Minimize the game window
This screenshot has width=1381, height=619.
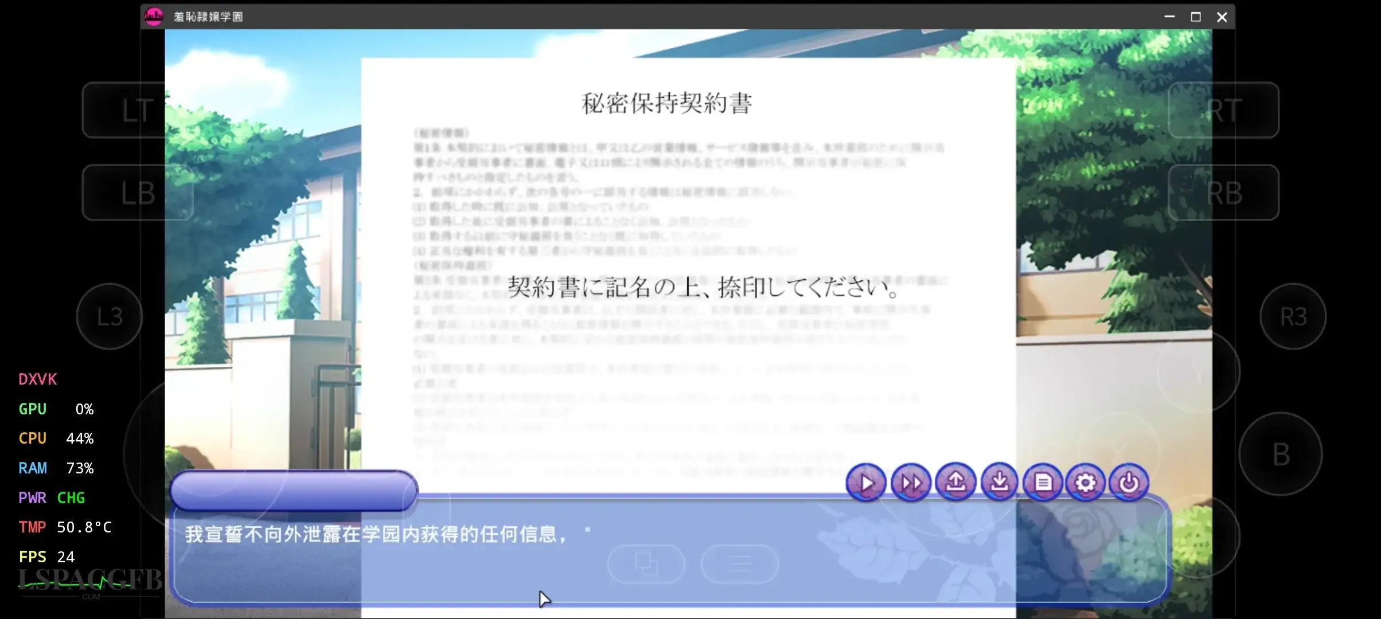1169,17
